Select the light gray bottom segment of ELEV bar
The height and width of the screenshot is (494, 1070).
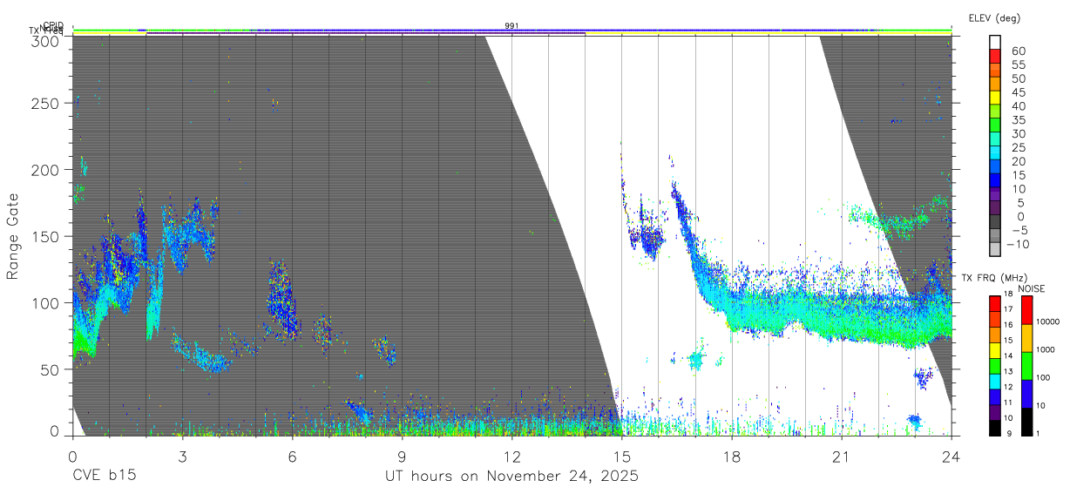click(996, 250)
